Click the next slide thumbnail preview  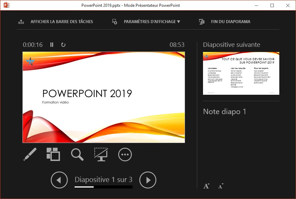241,73
